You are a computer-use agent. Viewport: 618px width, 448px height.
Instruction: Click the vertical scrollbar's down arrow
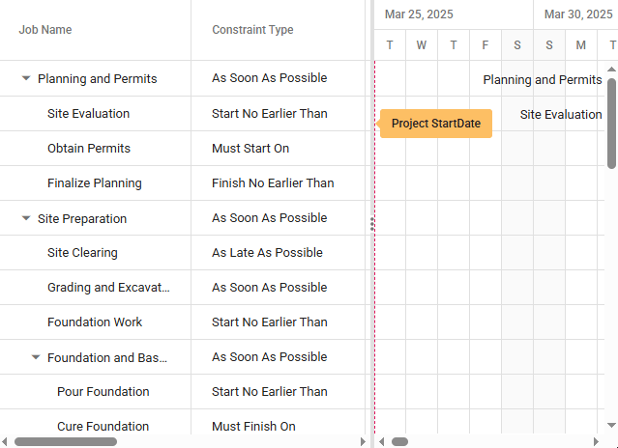611,425
